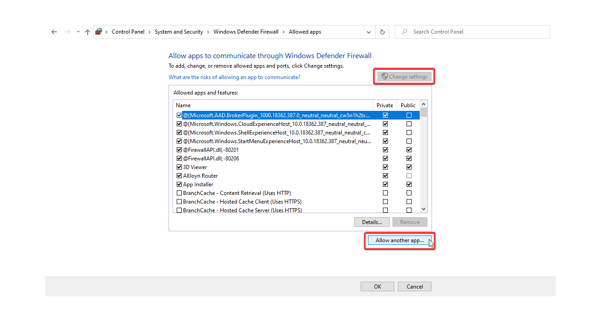Select the 3D Viewer row text

pyautogui.click(x=195, y=167)
